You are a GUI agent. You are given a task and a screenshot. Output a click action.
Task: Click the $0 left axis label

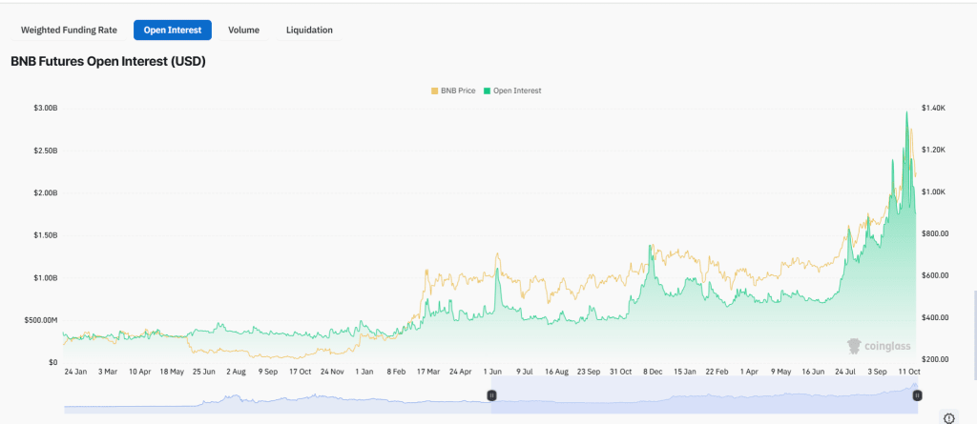(x=53, y=362)
